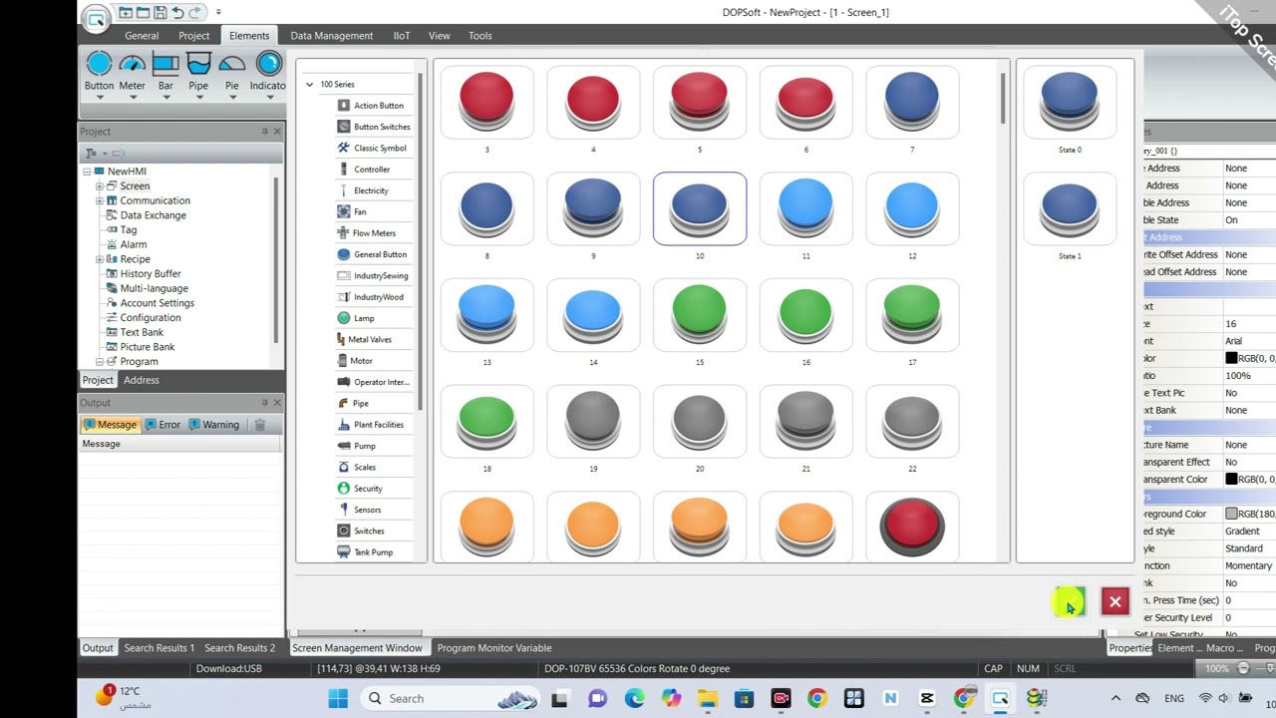Expand the Recipe node in project tree

100,259
